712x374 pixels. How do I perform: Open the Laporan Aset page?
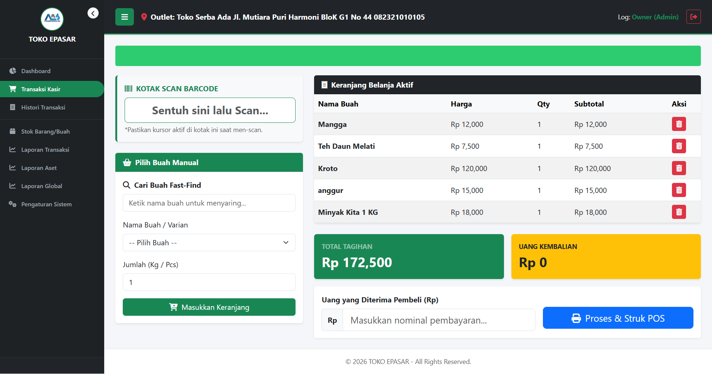[52, 168]
